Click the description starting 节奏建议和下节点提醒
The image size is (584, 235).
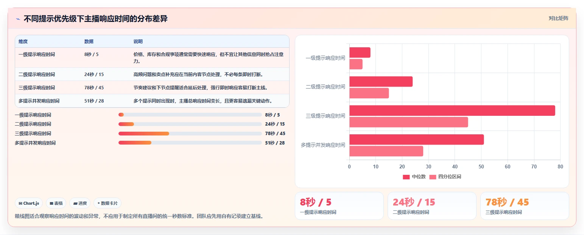tap(201, 87)
